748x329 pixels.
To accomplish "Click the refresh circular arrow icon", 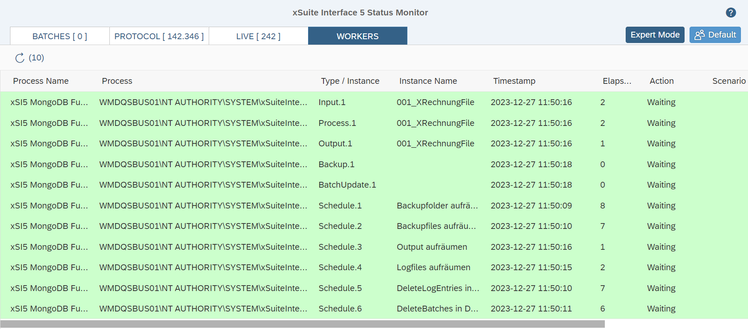I will tap(20, 58).
